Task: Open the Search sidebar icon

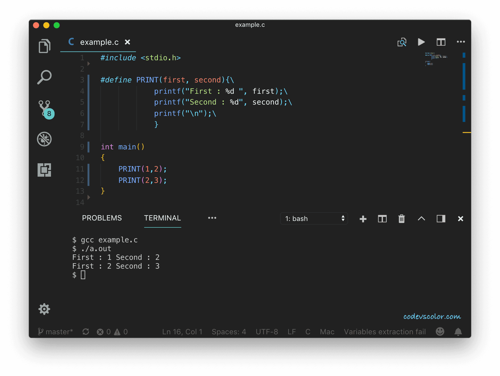Action: (44, 77)
